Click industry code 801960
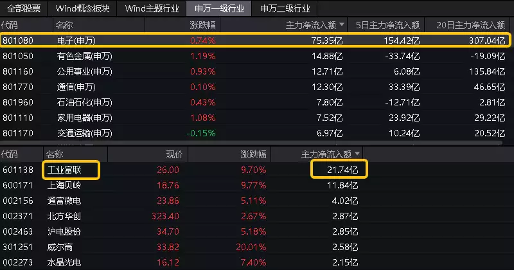This screenshot has width=514, height=270. tap(18, 102)
